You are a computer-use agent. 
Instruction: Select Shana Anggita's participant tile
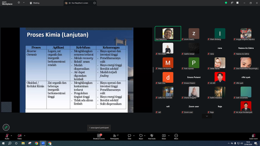click(x=194, y=92)
